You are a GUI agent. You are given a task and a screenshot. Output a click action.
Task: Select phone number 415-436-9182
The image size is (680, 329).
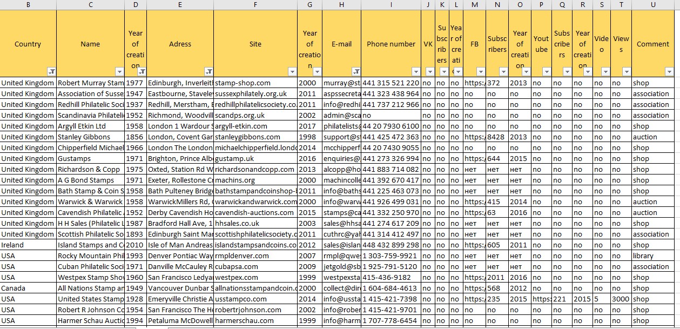[391, 278]
